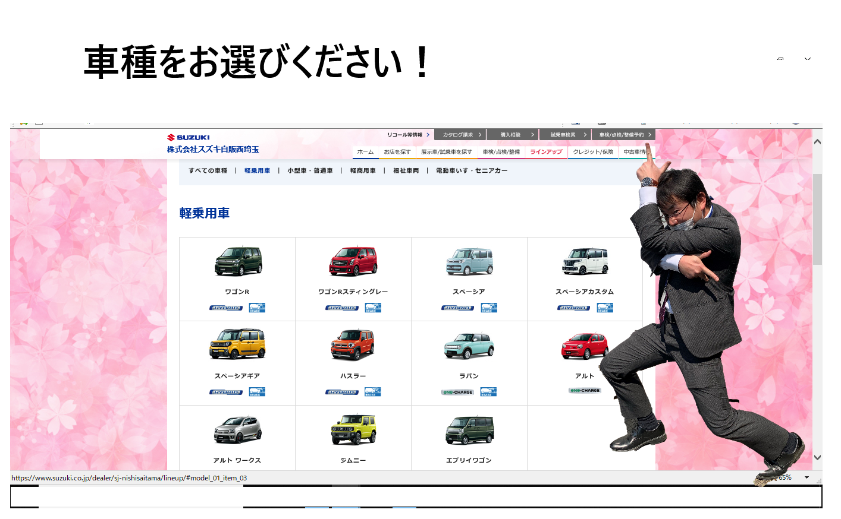Filter by 軽乗用車 category

coord(258,170)
